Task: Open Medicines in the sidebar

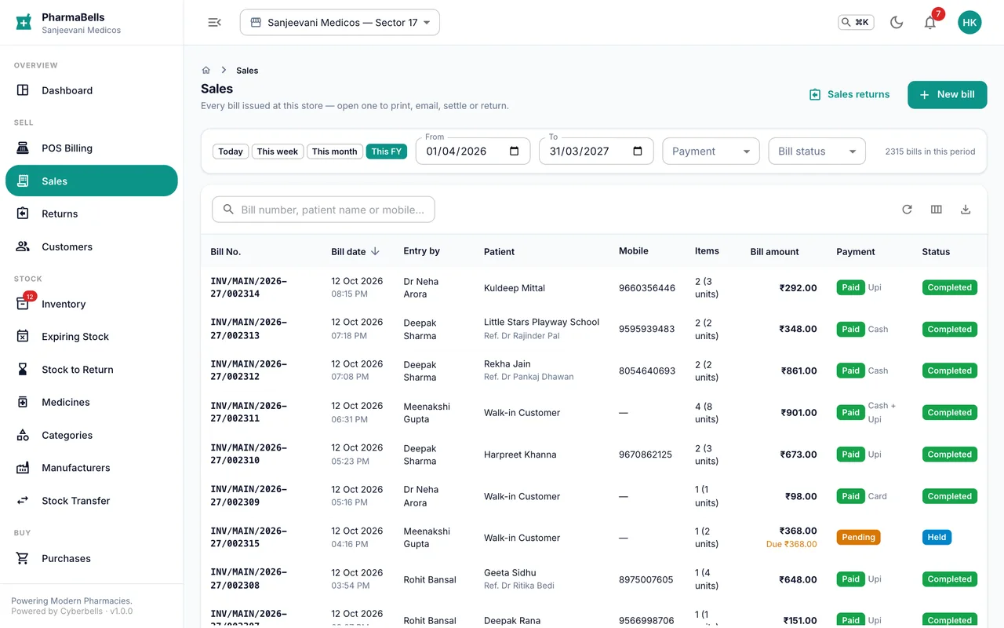Action: [x=92, y=402]
